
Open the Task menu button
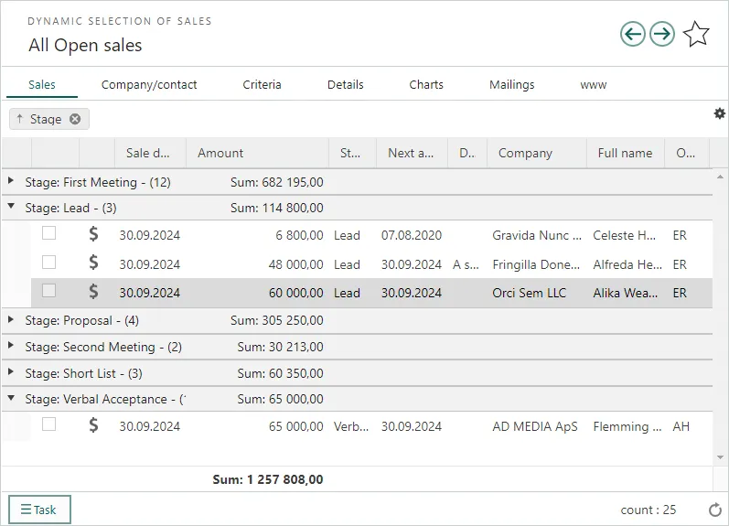tap(39, 510)
